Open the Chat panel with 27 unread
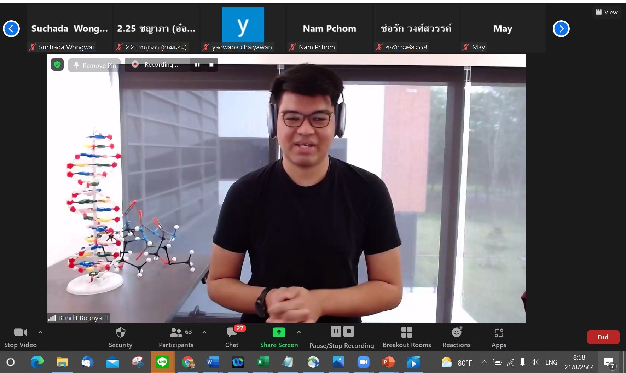This screenshot has height=373, width=626. (x=232, y=337)
